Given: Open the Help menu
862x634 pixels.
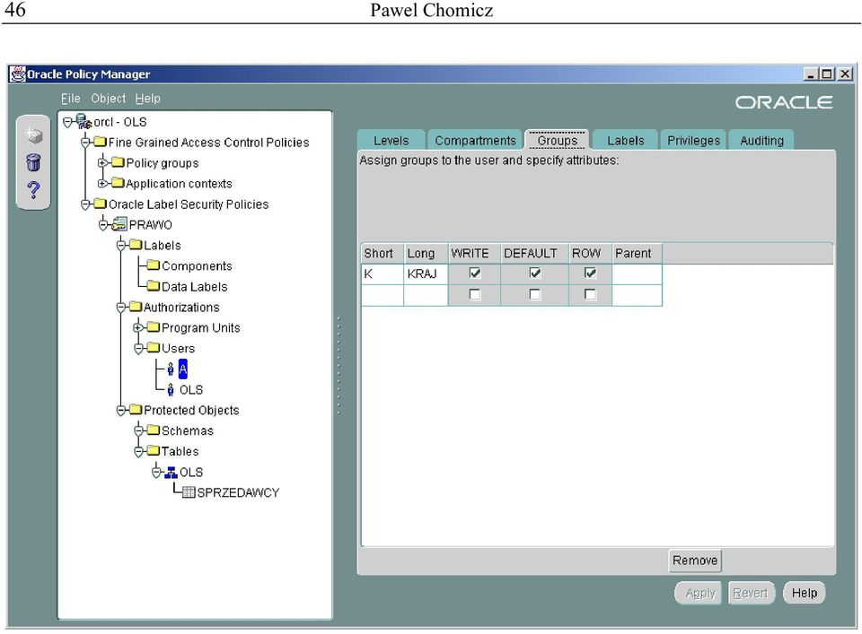Looking at the screenshot, I should coord(148,99).
